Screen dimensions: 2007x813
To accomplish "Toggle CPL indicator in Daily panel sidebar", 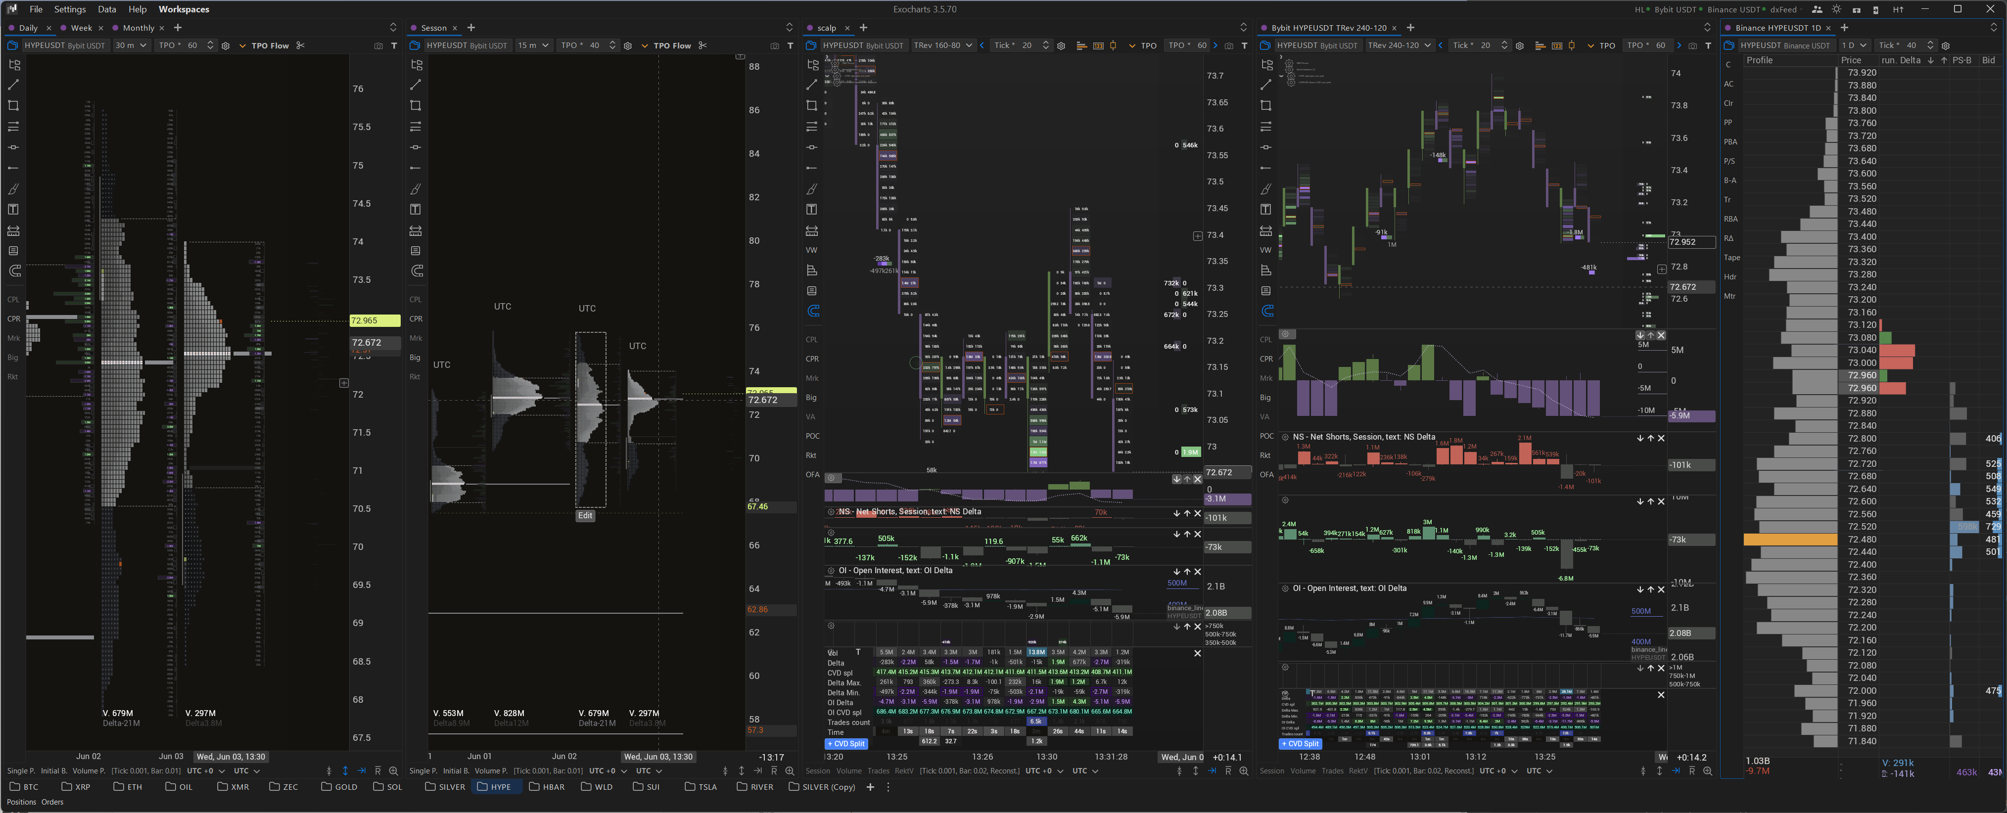I will (13, 300).
